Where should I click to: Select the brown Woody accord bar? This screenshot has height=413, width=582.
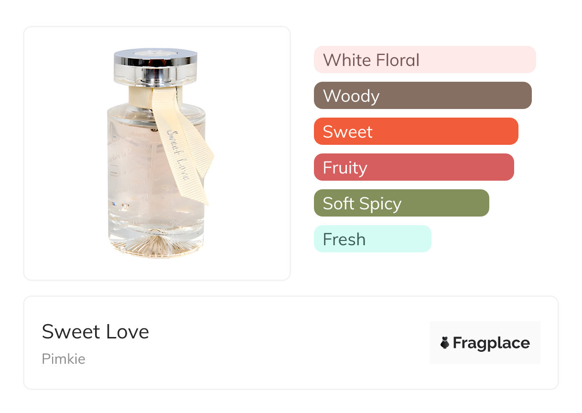422,96
